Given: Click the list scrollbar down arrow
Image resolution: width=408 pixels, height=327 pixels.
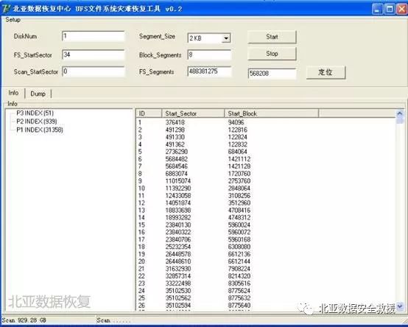Looking at the screenshot, I should click(400, 306).
